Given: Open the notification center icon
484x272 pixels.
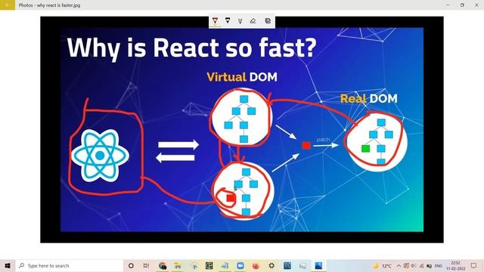Looking at the screenshot, I should point(474,266).
